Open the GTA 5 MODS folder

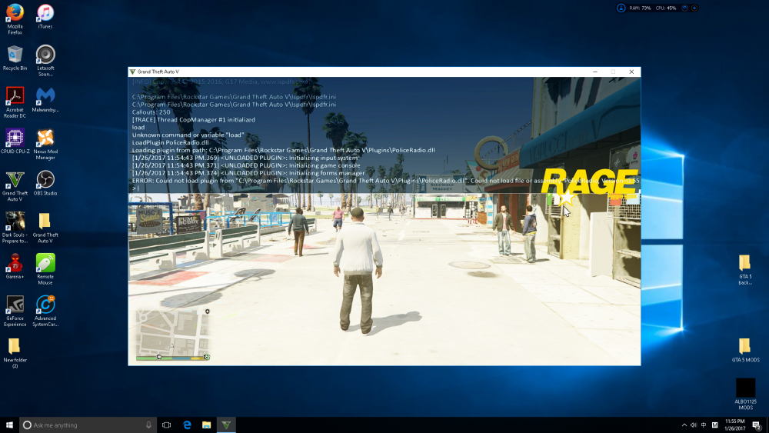click(745, 350)
